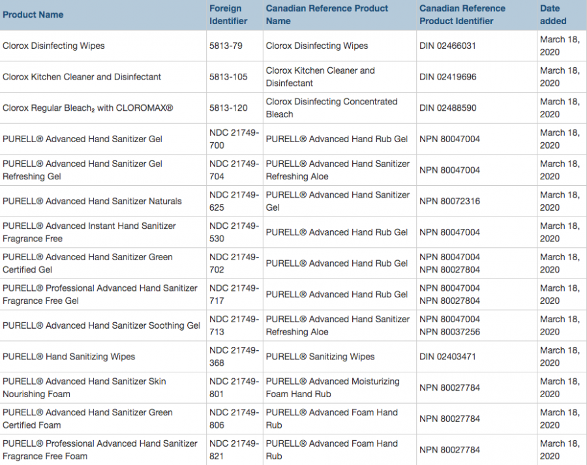Select PURELL Advanced Hand Sanitizer Green Certified Foam
587x465 pixels.
click(x=87, y=419)
